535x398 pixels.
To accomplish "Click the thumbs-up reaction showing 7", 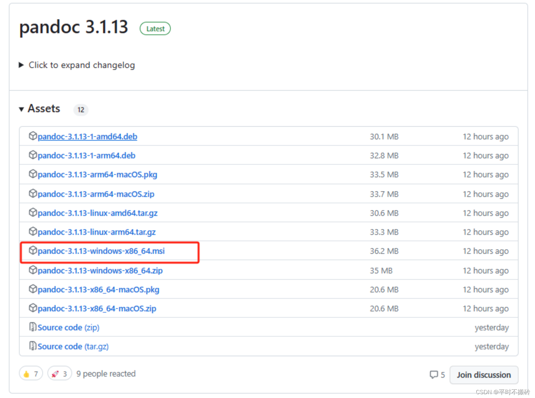I will [30, 373].
